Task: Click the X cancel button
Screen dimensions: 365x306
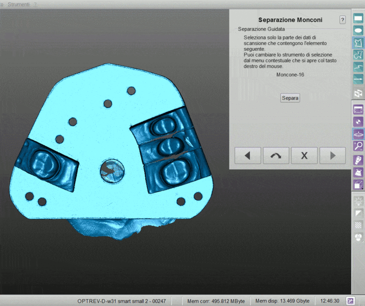Action: click(x=304, y=155)
